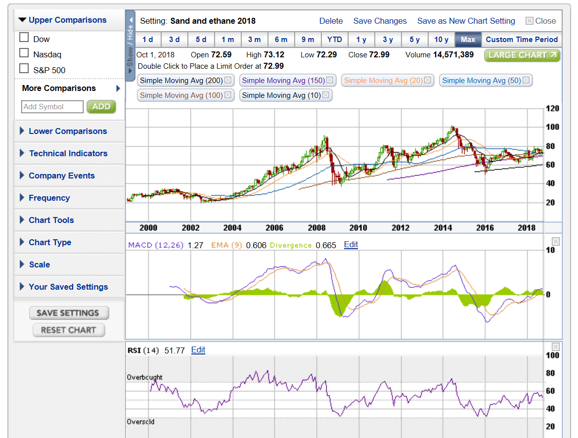The width and height of the screenshot is (578, 438).
Task: Click the Save Changes link
Action: pyautogui.click(x=380, y=21)
